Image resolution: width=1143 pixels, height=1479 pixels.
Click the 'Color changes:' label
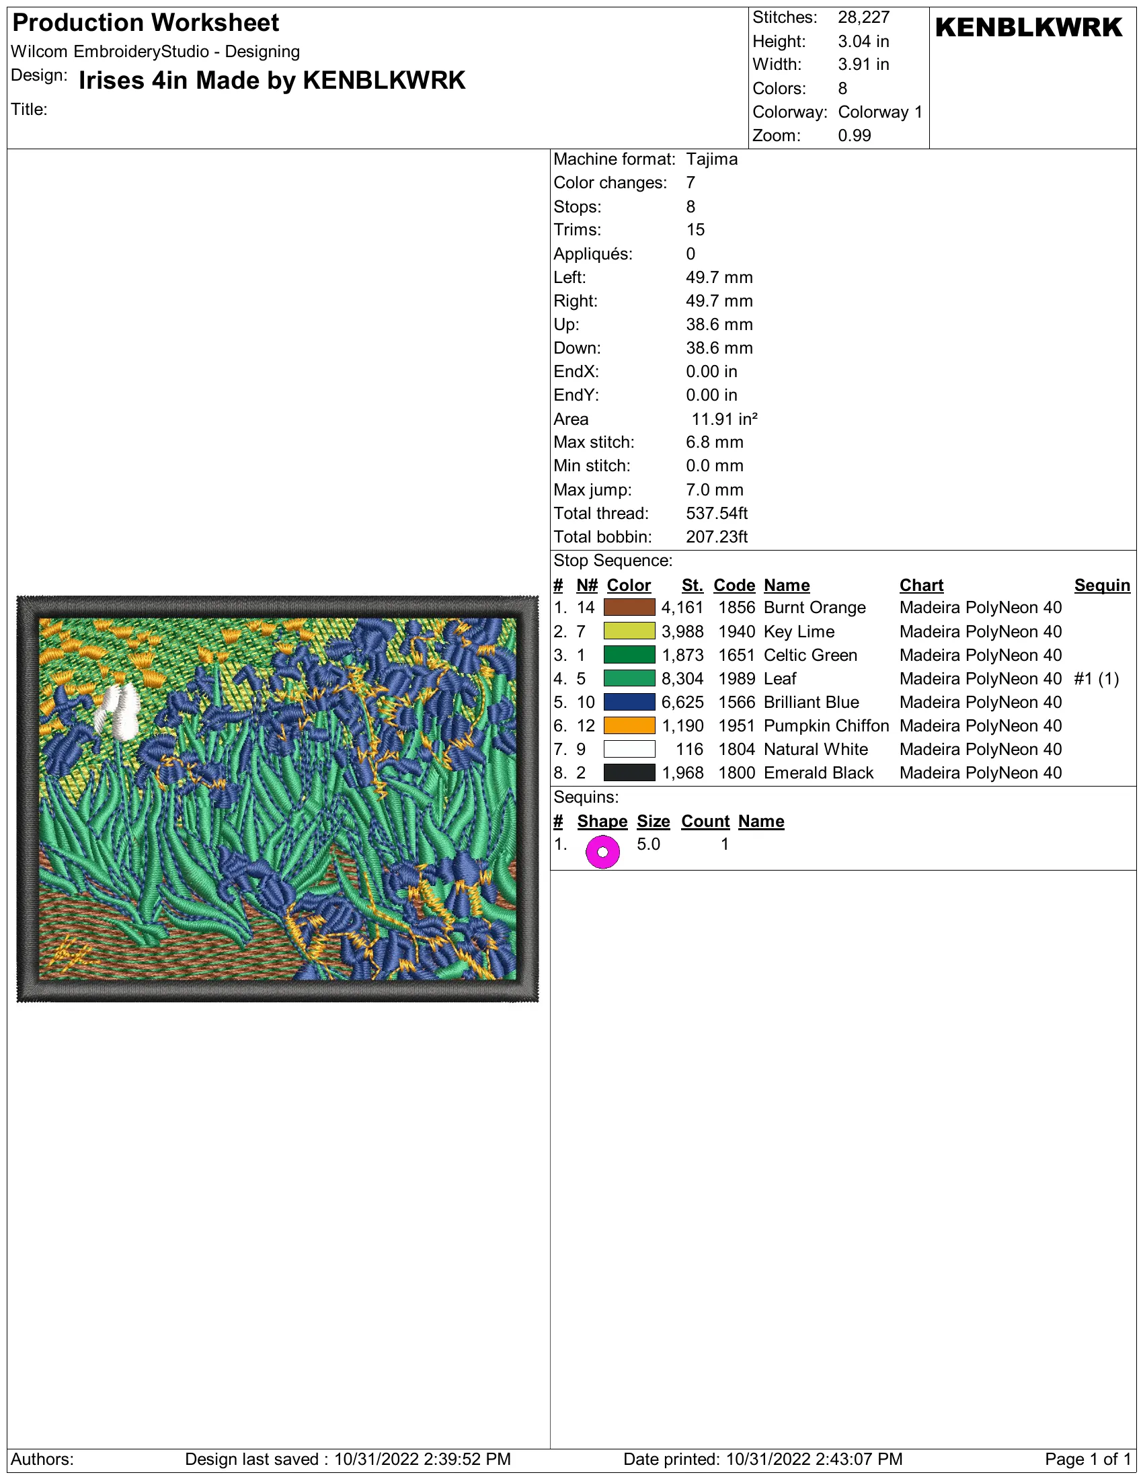(610, 183)
